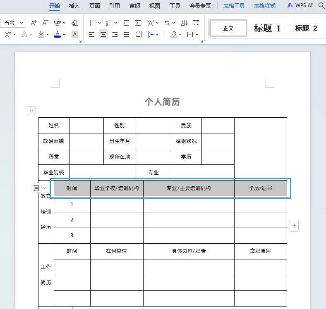
Task: Toggle justify text alignment
Action: click(x=126, y=34)
